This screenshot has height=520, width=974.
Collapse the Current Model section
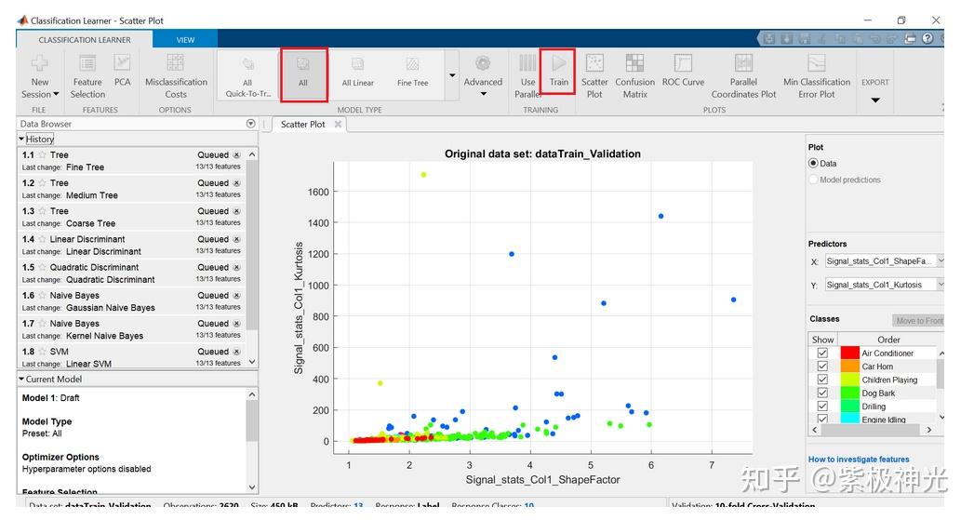21,379
